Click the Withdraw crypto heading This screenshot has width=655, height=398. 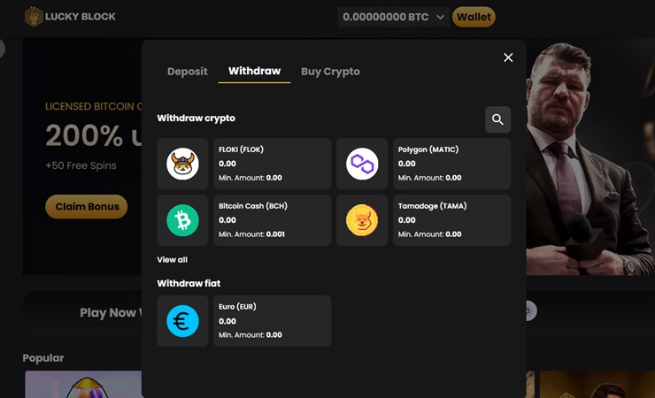(196, 119)
